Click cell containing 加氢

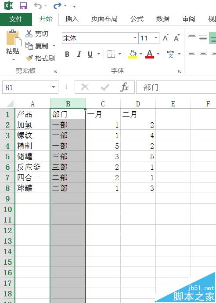[x=32, y=125]
